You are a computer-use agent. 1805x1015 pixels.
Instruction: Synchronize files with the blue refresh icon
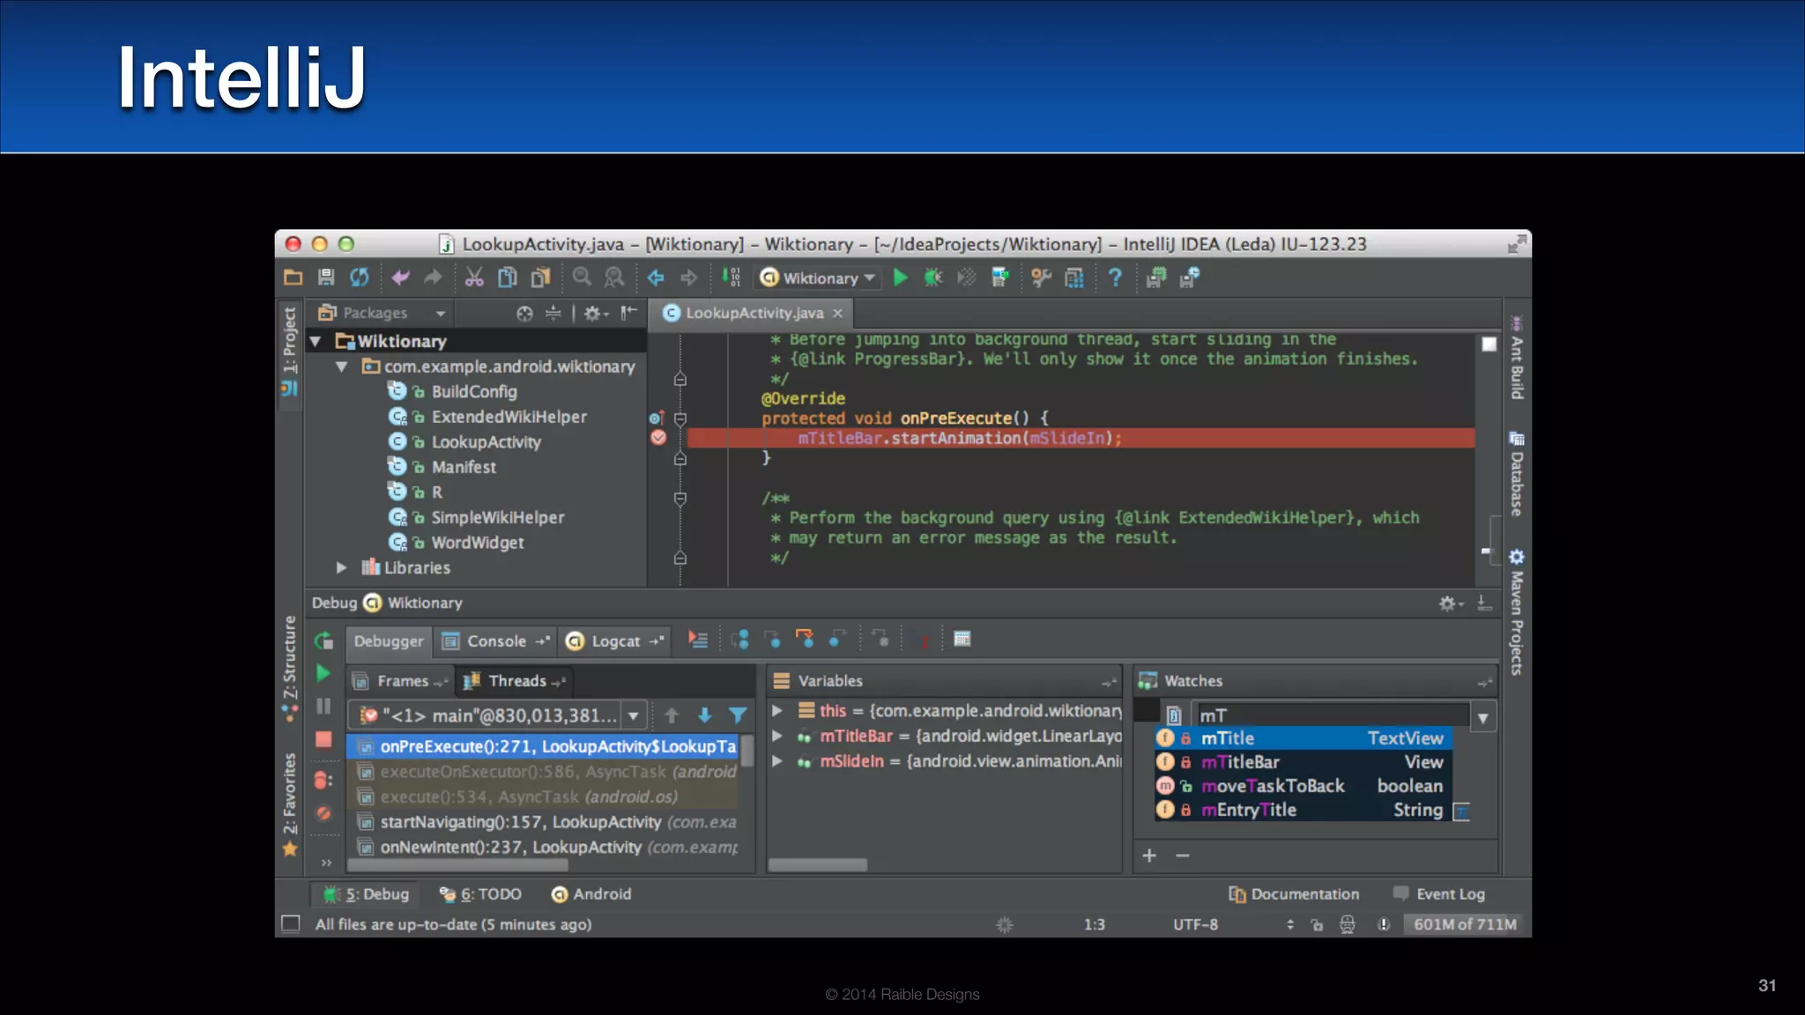tap(360, 278)
